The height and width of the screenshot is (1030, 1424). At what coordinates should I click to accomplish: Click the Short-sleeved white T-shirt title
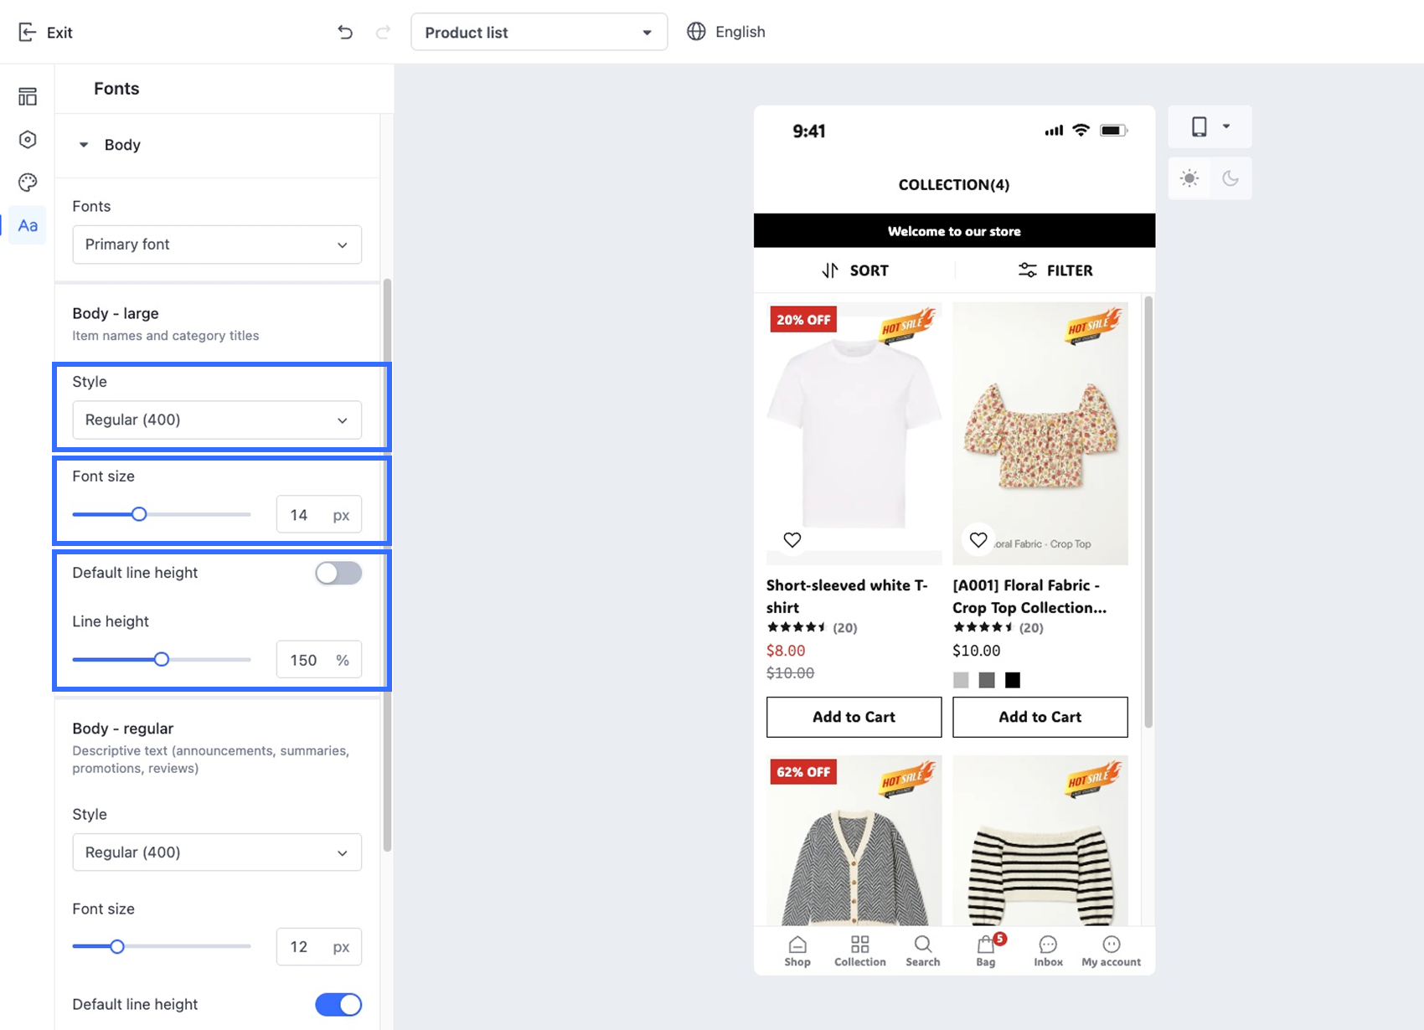pos(847,596)
